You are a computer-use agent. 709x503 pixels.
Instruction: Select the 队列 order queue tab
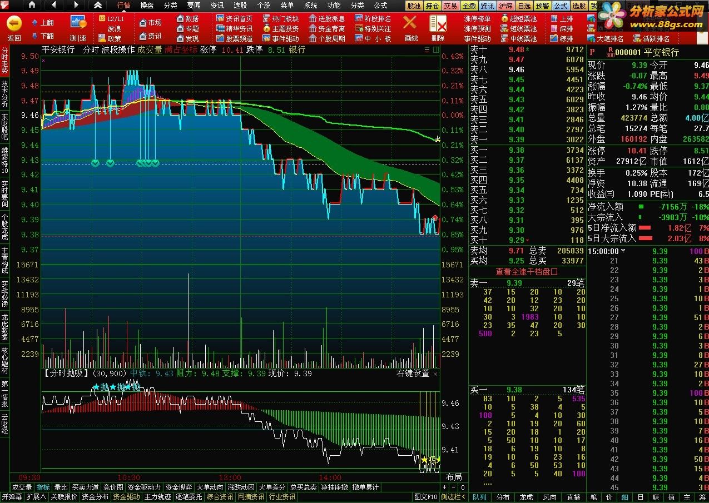[480, 497]
